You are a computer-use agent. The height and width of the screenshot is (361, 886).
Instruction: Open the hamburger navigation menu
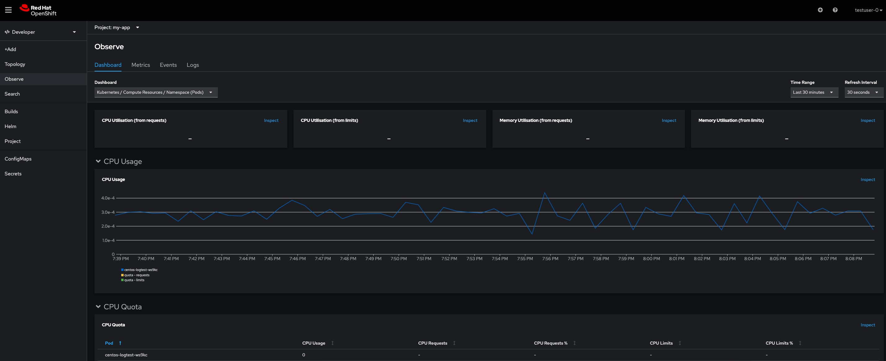(8, 10)
